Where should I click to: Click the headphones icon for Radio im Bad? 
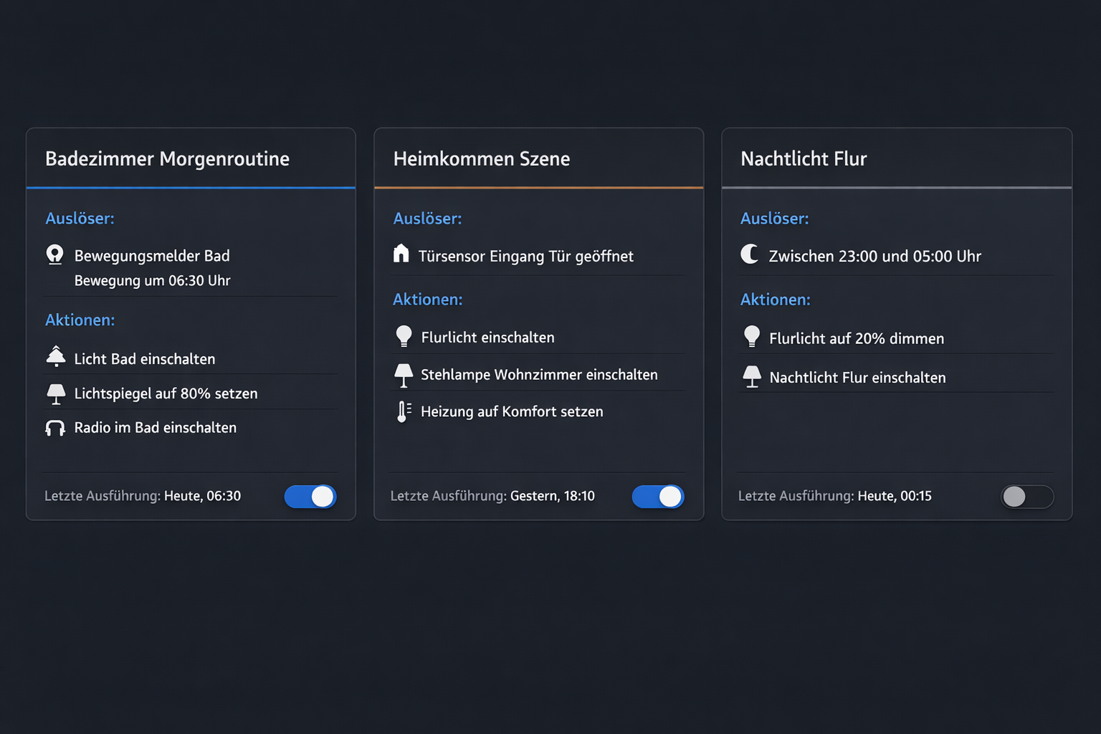55,427
